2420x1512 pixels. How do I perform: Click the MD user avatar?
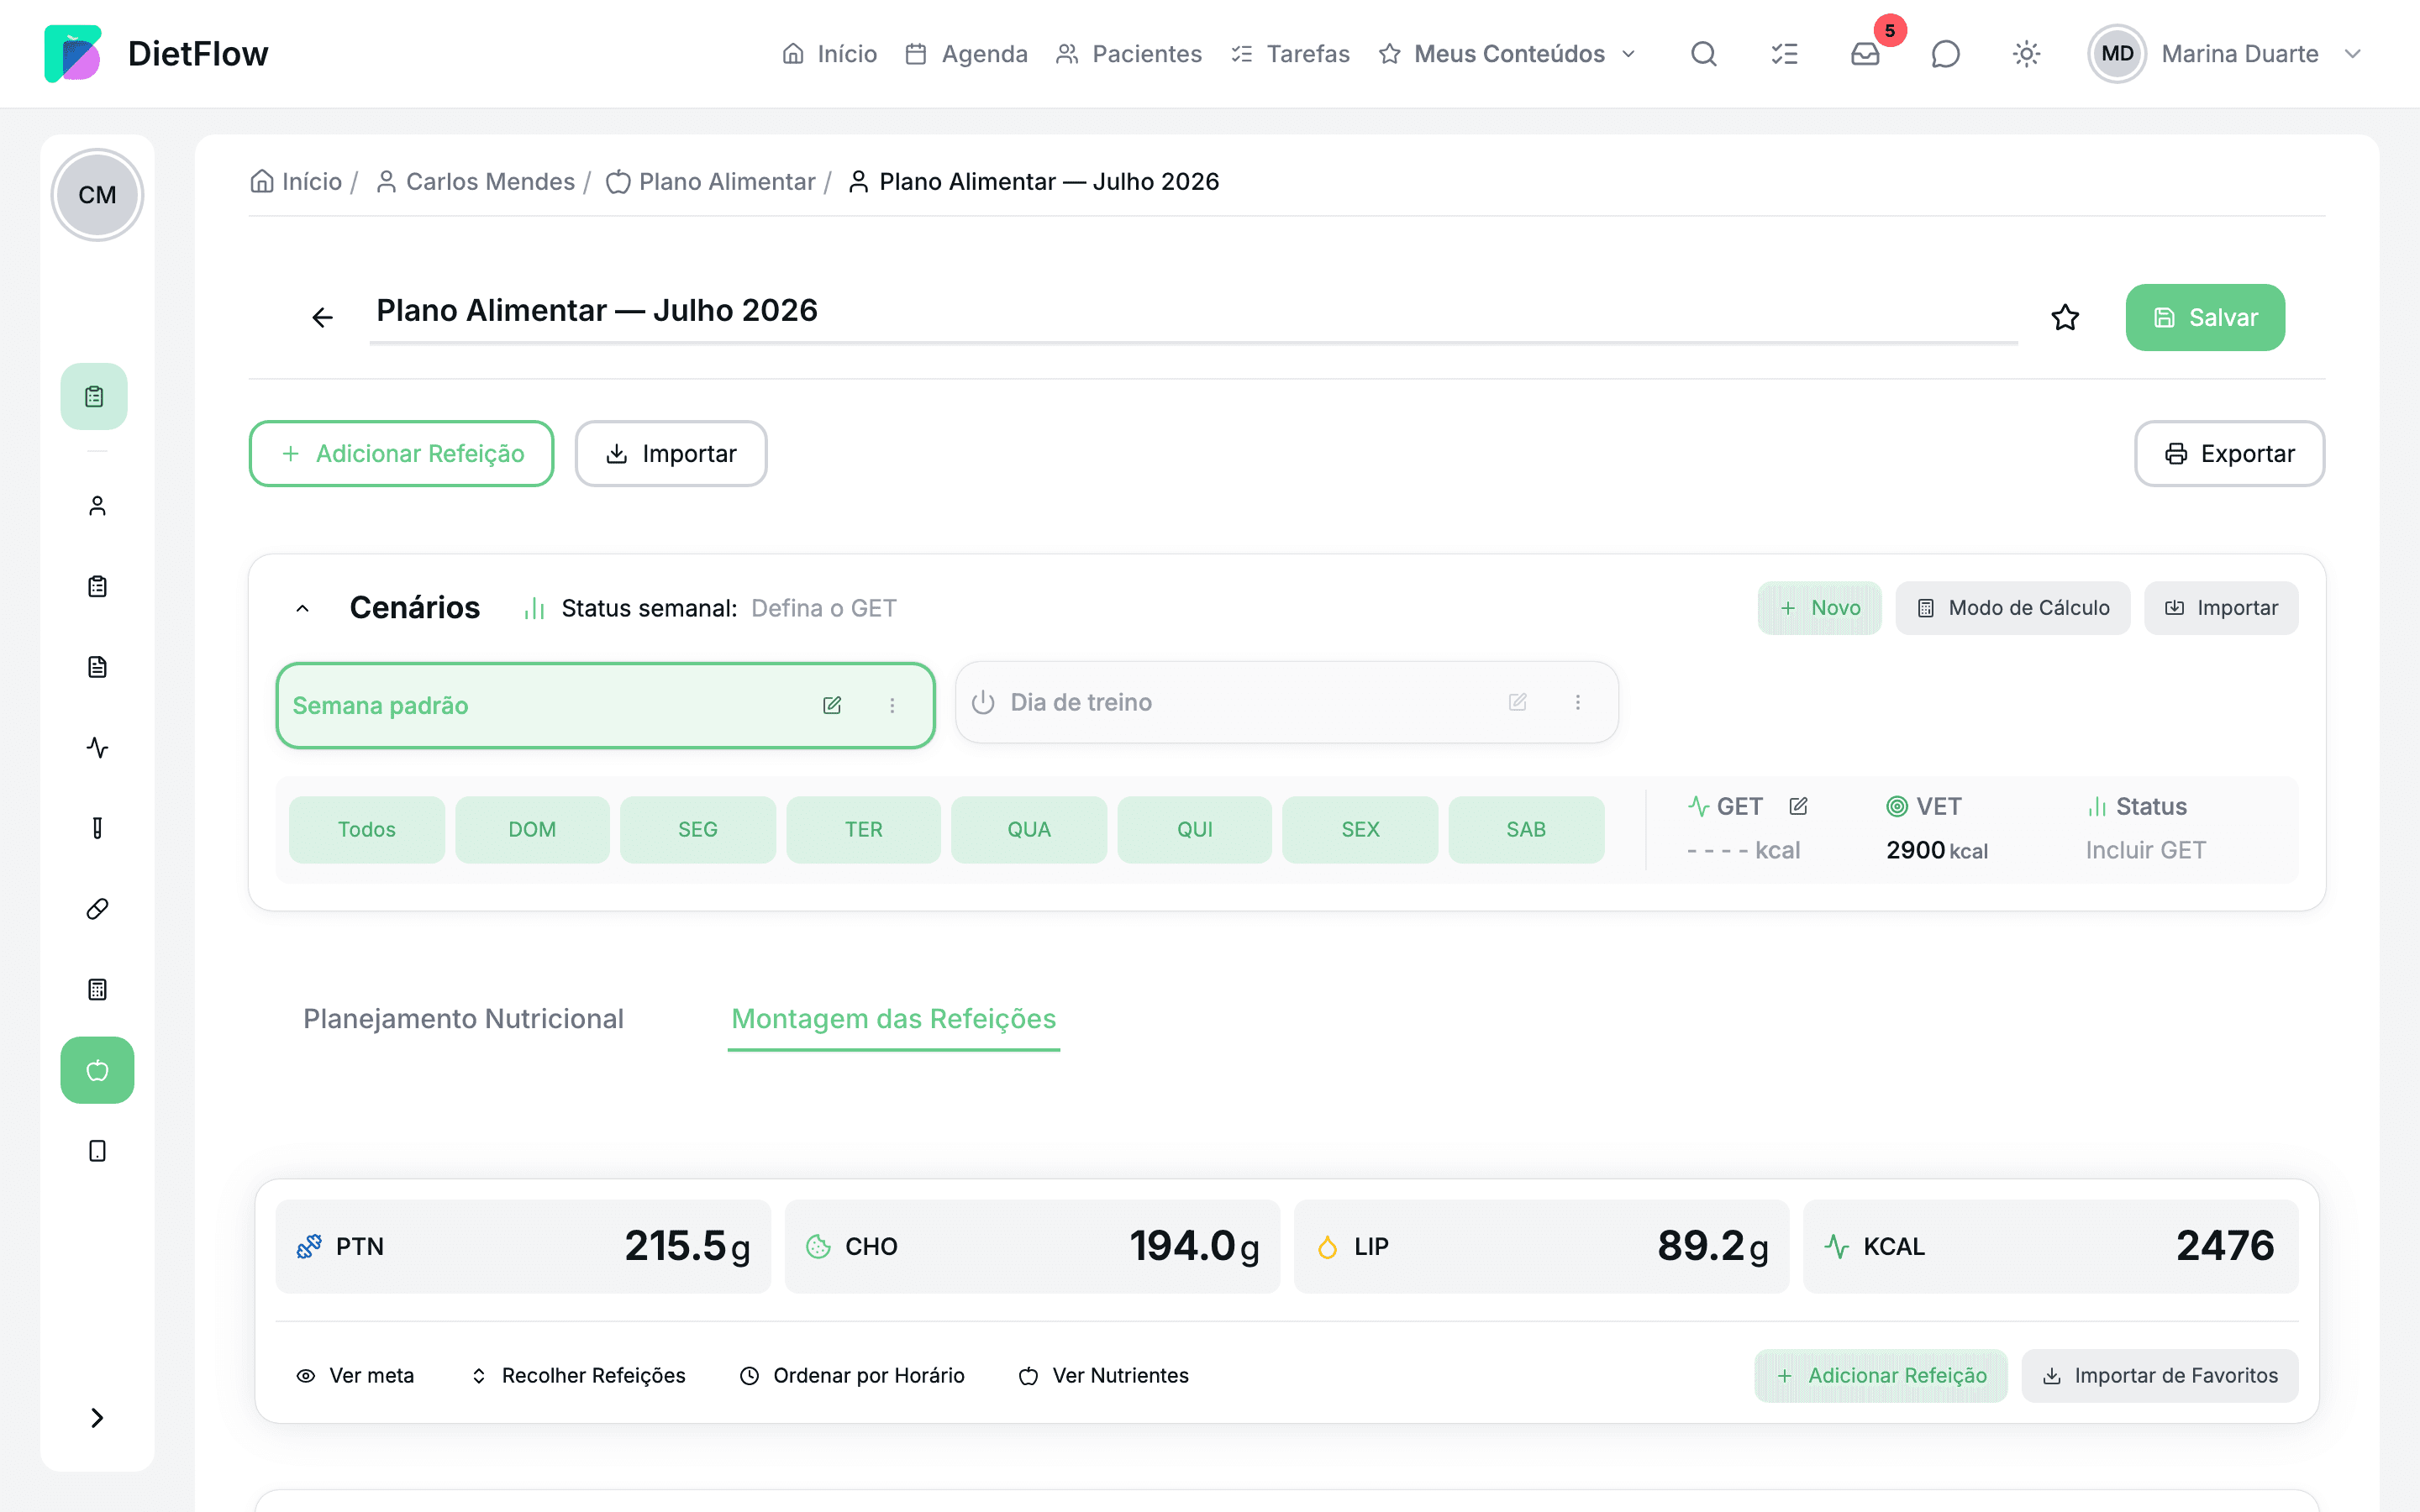tap(2117, 54)
